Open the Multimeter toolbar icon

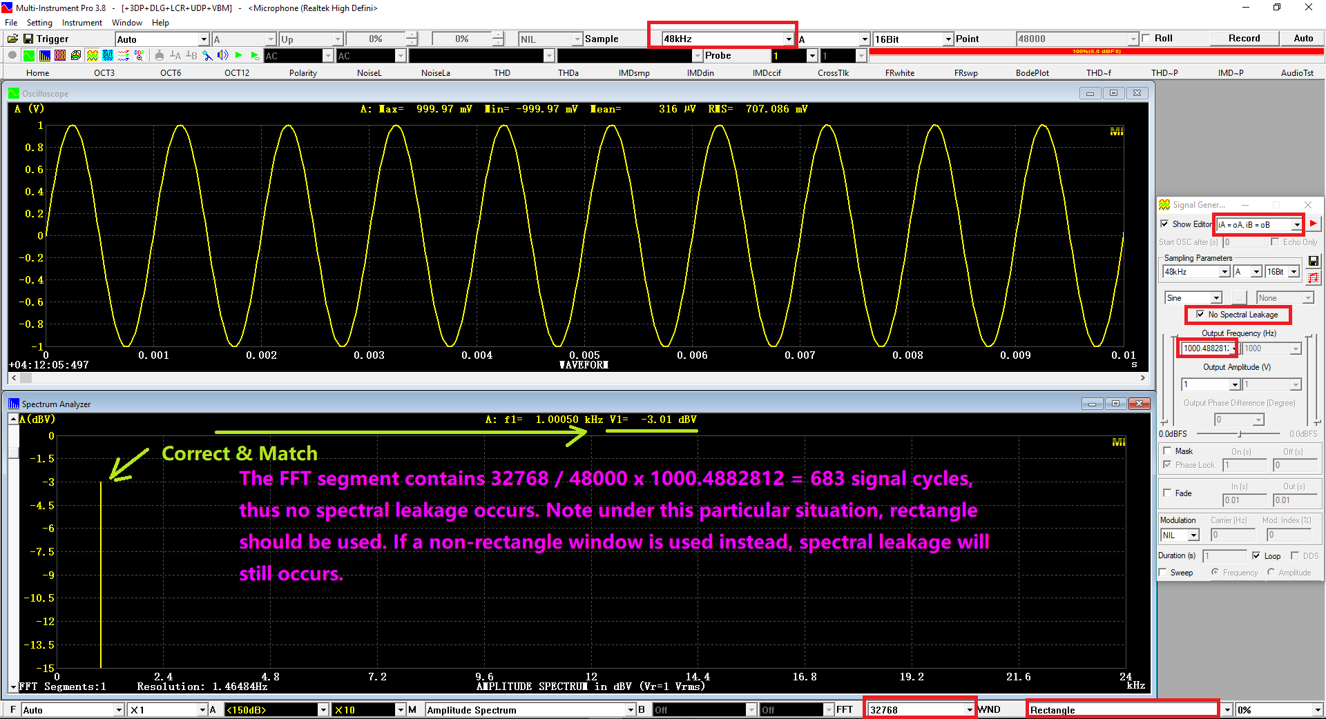60,56
